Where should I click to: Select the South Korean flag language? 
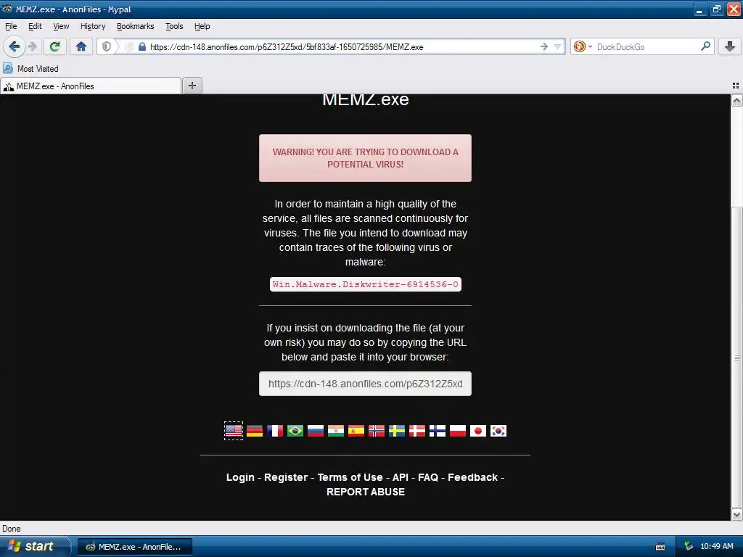[498, 431]
